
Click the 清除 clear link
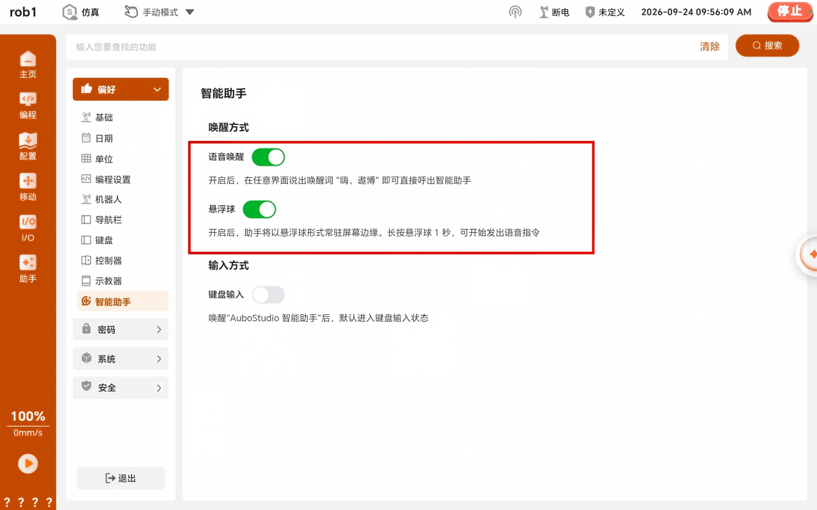point(710,47)
